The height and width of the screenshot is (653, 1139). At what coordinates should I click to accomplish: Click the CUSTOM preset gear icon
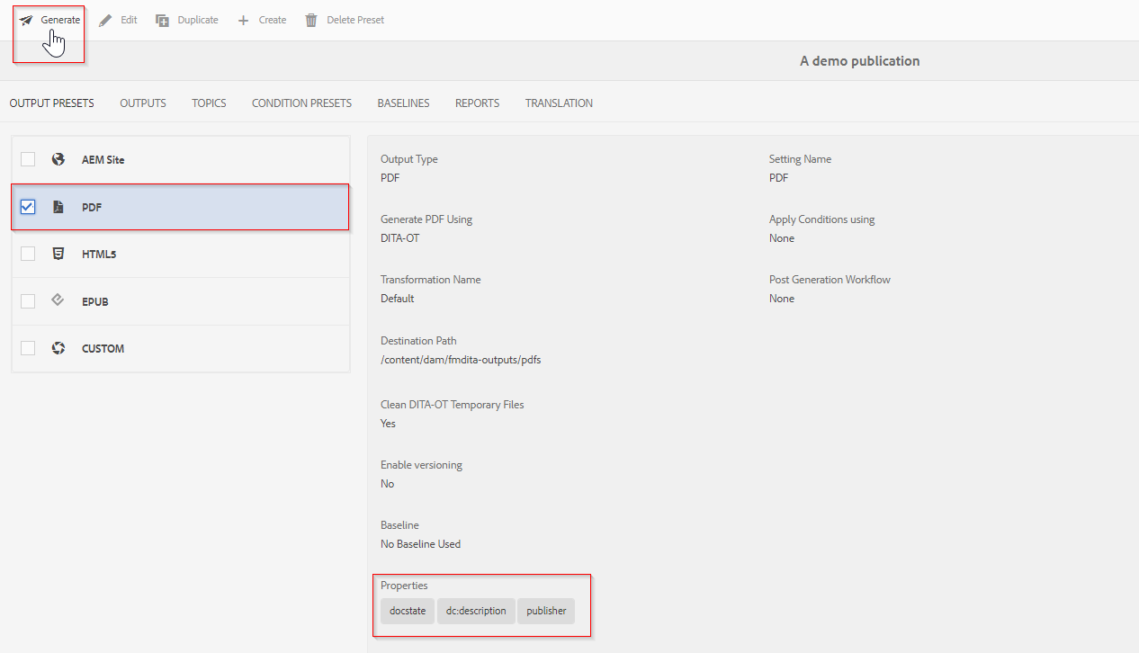point(58,348)
